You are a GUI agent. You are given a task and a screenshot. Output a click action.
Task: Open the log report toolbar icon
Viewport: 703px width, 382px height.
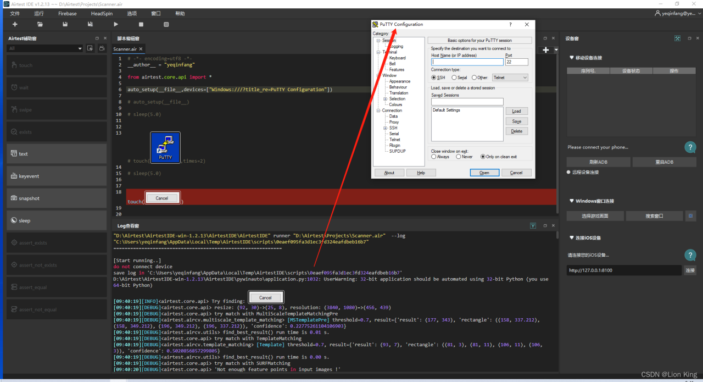166,24
